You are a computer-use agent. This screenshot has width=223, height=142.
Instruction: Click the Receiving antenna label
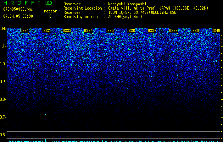coord(82,17)
